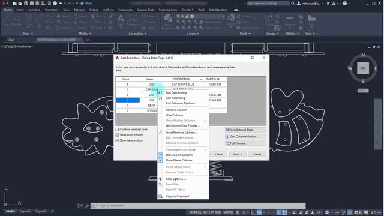Click the Undo icon in title bar

(61, 4)
